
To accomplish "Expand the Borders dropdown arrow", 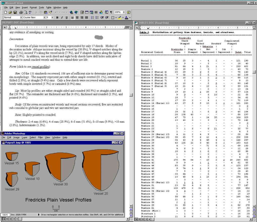I will click(116, 18).
